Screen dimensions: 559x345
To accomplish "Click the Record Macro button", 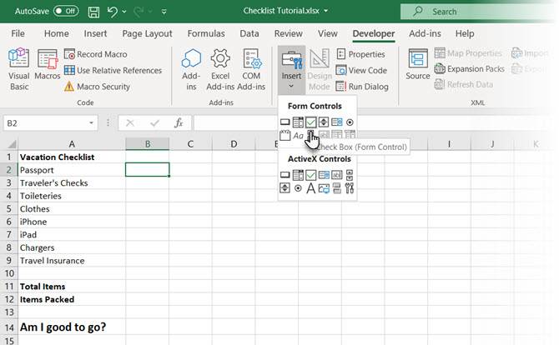I will 94,54.
